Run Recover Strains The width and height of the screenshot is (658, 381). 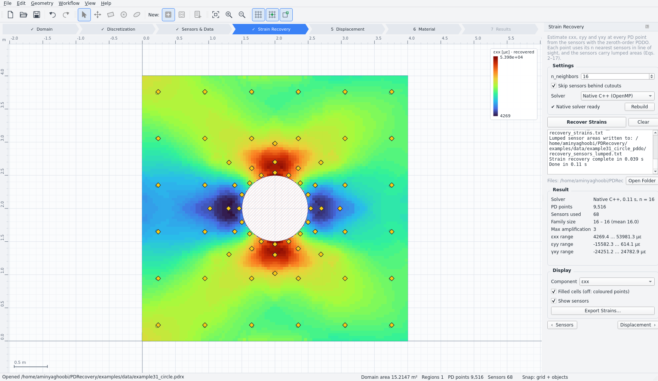[x=587, y=122]
